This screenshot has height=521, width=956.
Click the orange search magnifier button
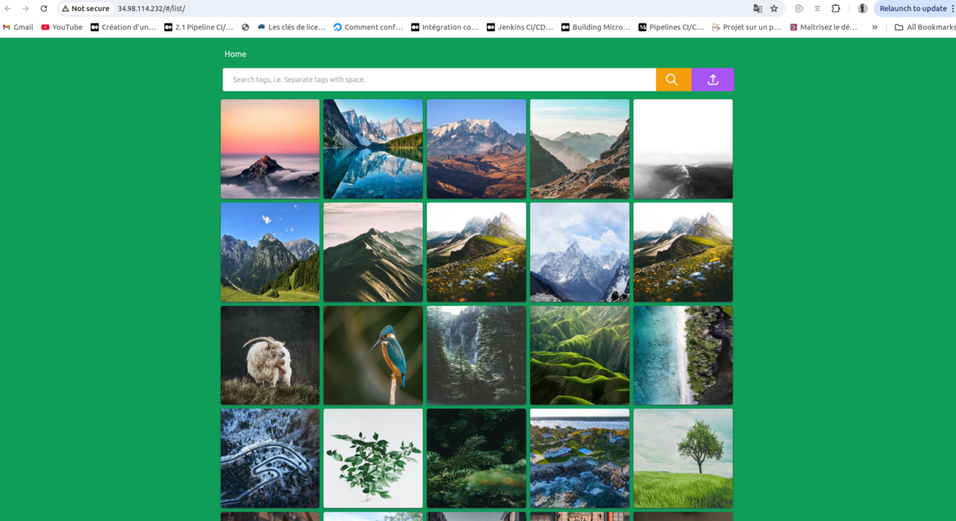[x=673, y=79]
